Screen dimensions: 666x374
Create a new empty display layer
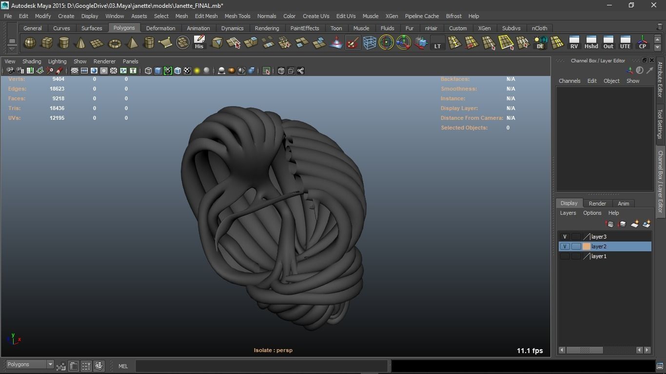tap(634, 224)
